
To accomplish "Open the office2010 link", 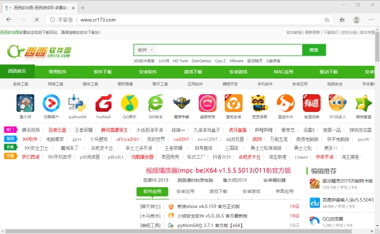I will (x=127, y=139).
